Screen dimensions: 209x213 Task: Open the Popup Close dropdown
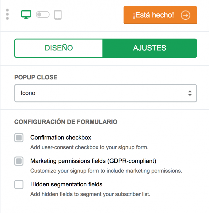pos(106,93)
